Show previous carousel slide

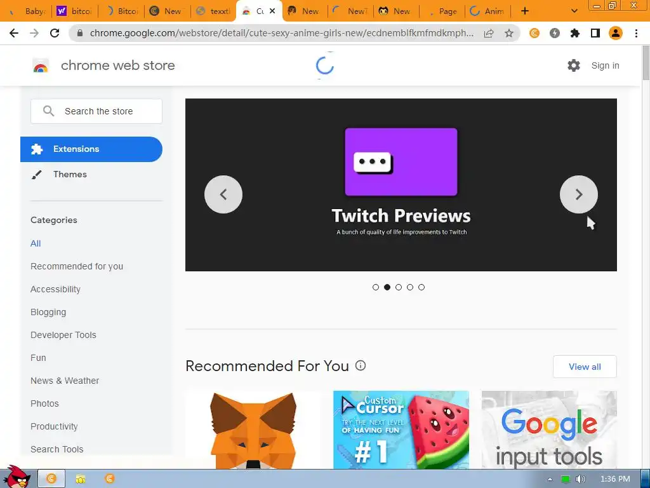[x=223, y=194]
